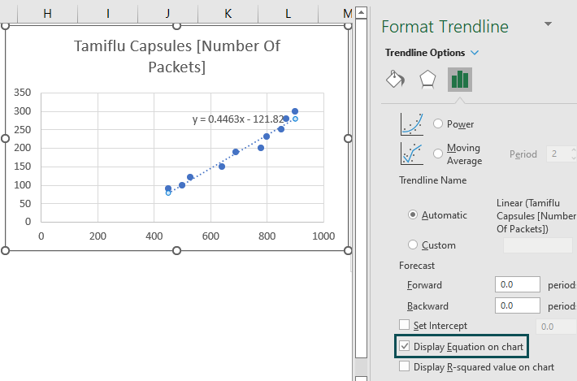This screenshot has height=381, width=577.
Task: Click the chart's top-center resize handle
Action: [x=176, y=25]
